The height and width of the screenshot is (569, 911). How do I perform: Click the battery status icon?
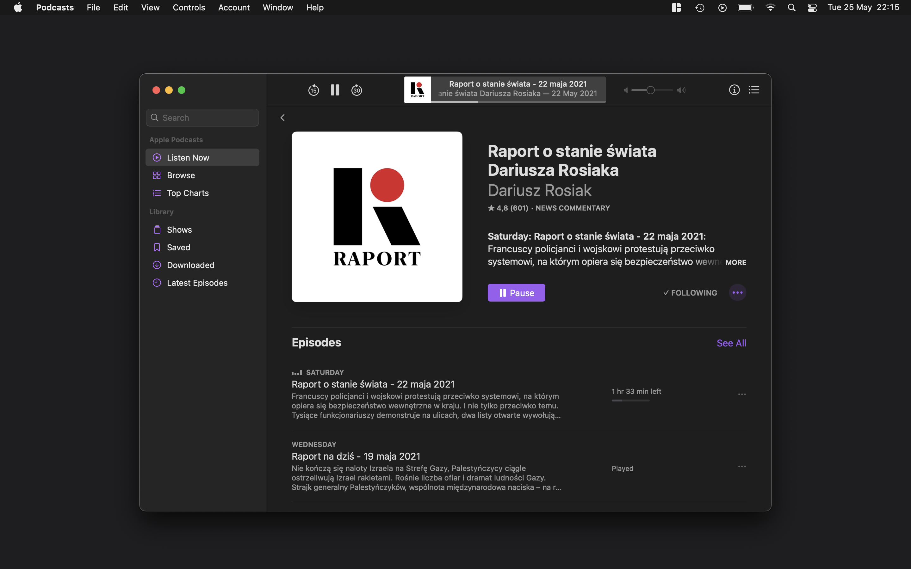(745, 8)
